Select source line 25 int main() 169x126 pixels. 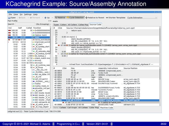(106, 37)
